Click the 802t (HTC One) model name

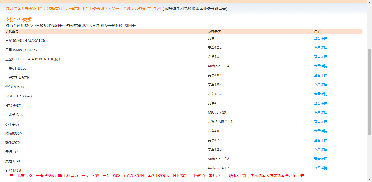19,96
